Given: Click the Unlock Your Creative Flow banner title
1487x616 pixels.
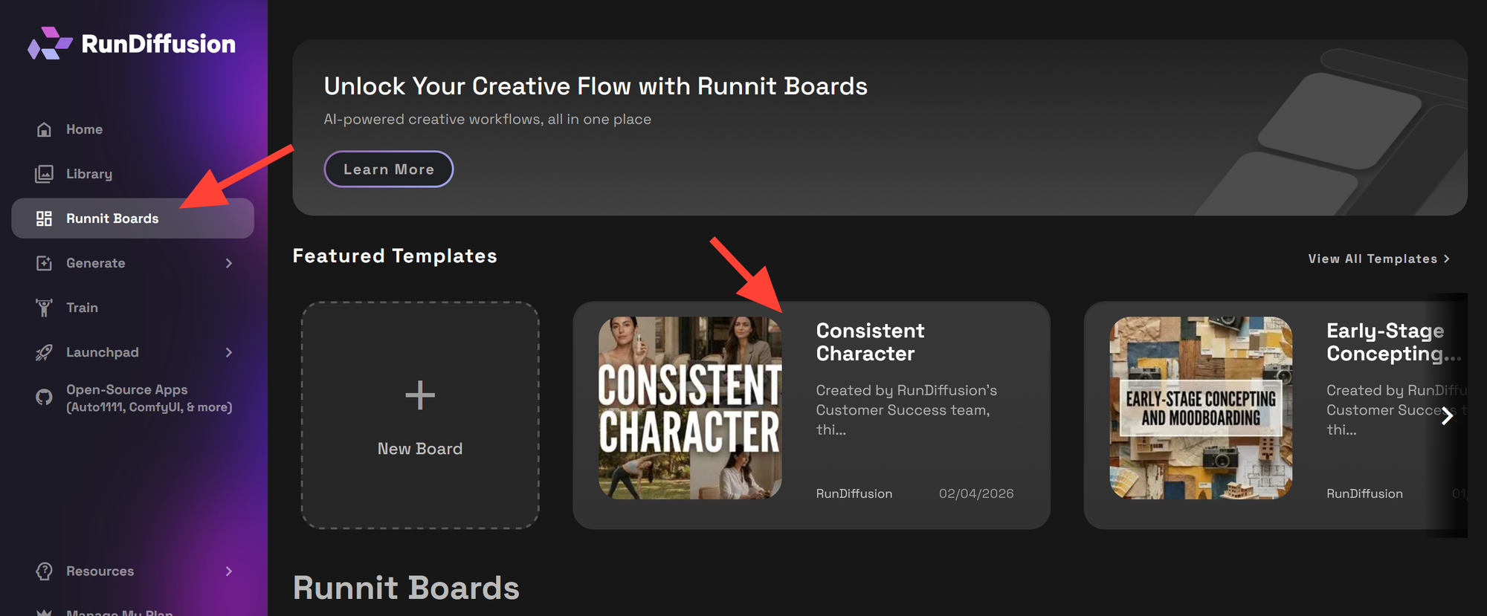Looking at the screenshot, I should 596,86.
